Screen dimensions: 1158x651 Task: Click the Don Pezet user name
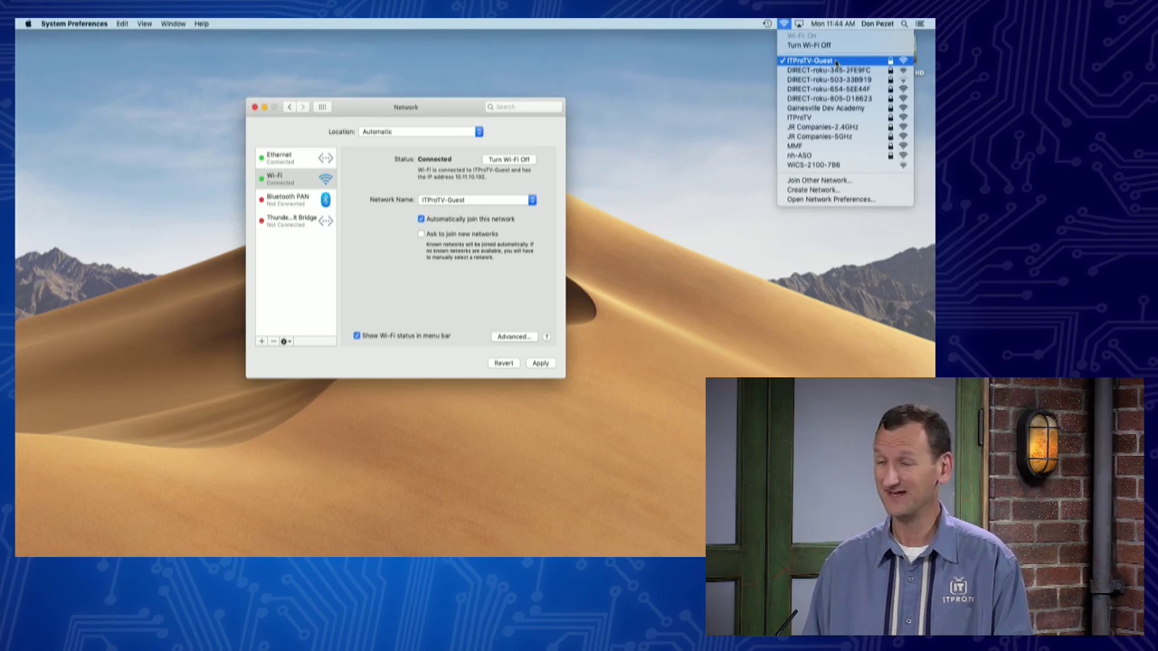coord(878,24)
